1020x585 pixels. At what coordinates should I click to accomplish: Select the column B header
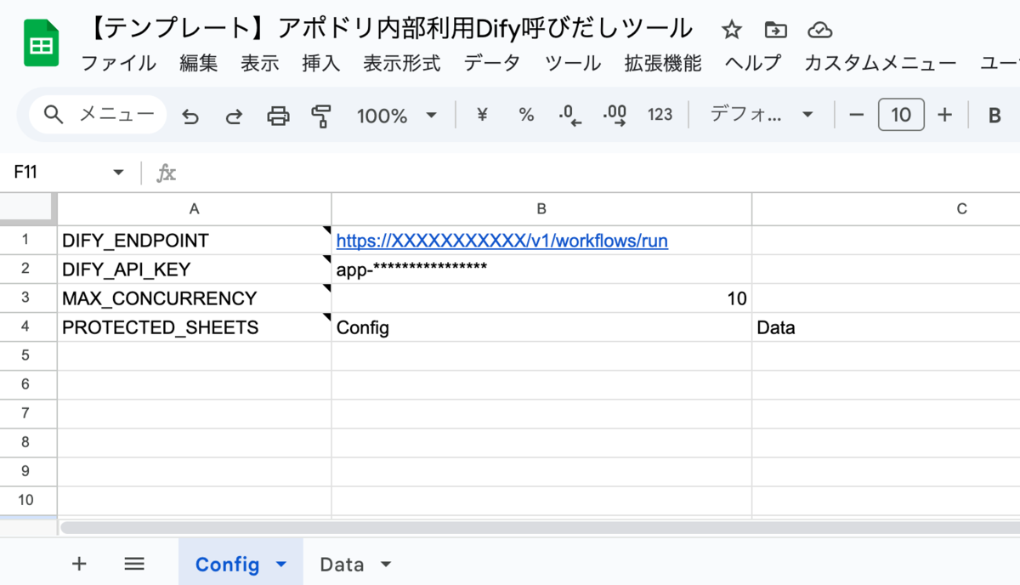pos(541,208)
